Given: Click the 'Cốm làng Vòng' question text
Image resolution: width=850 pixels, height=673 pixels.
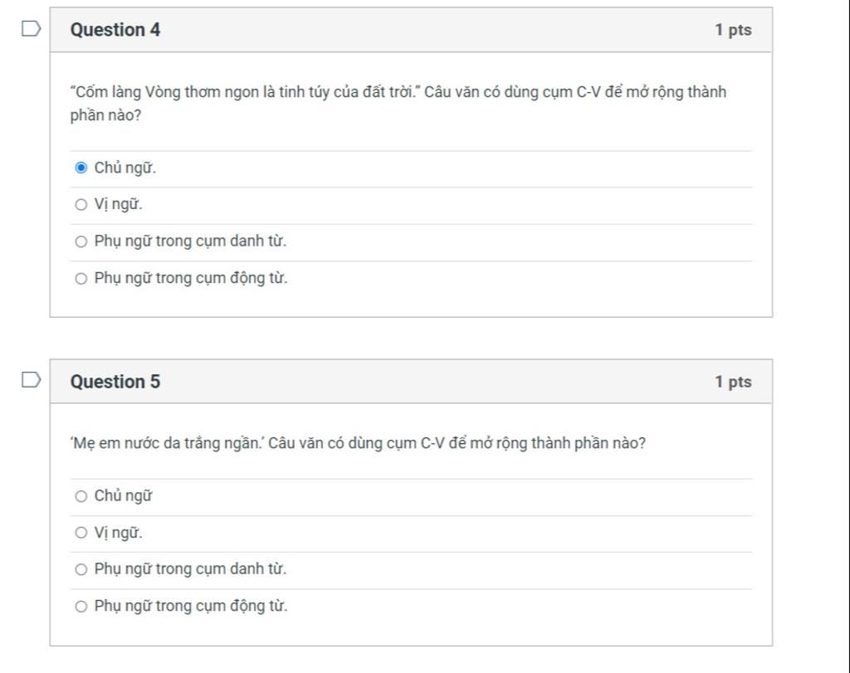Looking at the screenshot, I should coord(398,104).
